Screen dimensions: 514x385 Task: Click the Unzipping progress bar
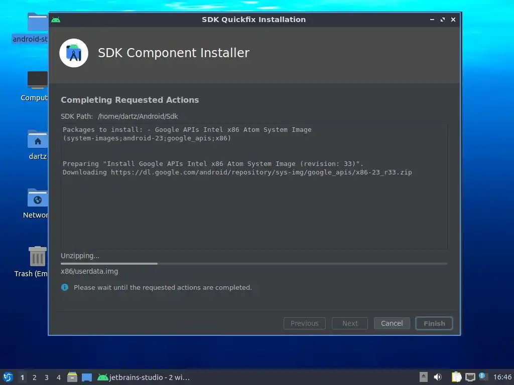point(254,264)
